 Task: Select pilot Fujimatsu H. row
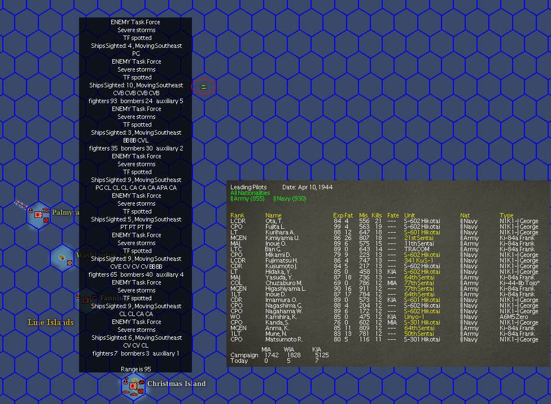384,260
